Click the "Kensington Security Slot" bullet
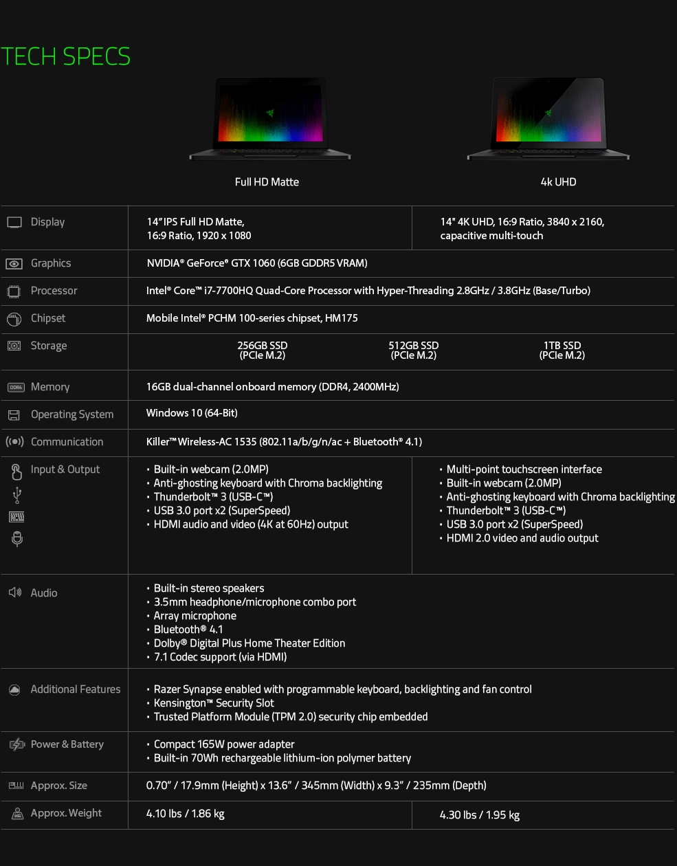The image size is (677, 866). click(x=214, y=703)
